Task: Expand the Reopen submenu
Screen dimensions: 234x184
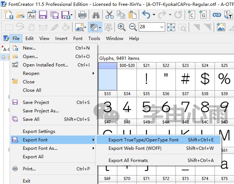Action: [54, 73]
